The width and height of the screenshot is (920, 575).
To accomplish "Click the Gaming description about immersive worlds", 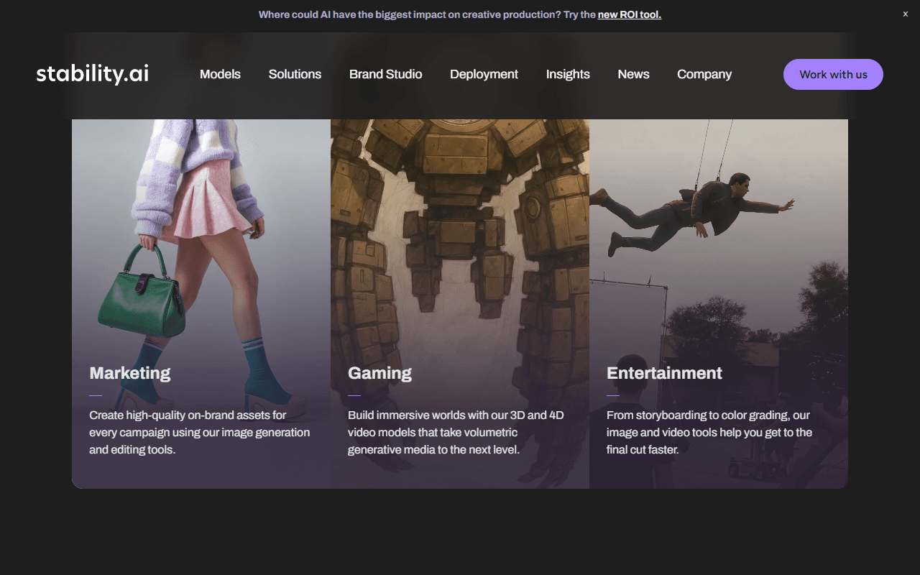I will point(456,432).
